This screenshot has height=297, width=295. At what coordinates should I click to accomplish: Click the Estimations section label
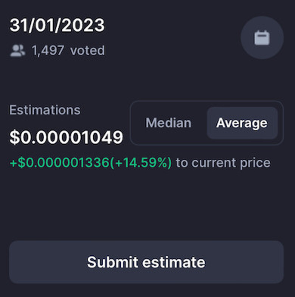pos(45,110)
